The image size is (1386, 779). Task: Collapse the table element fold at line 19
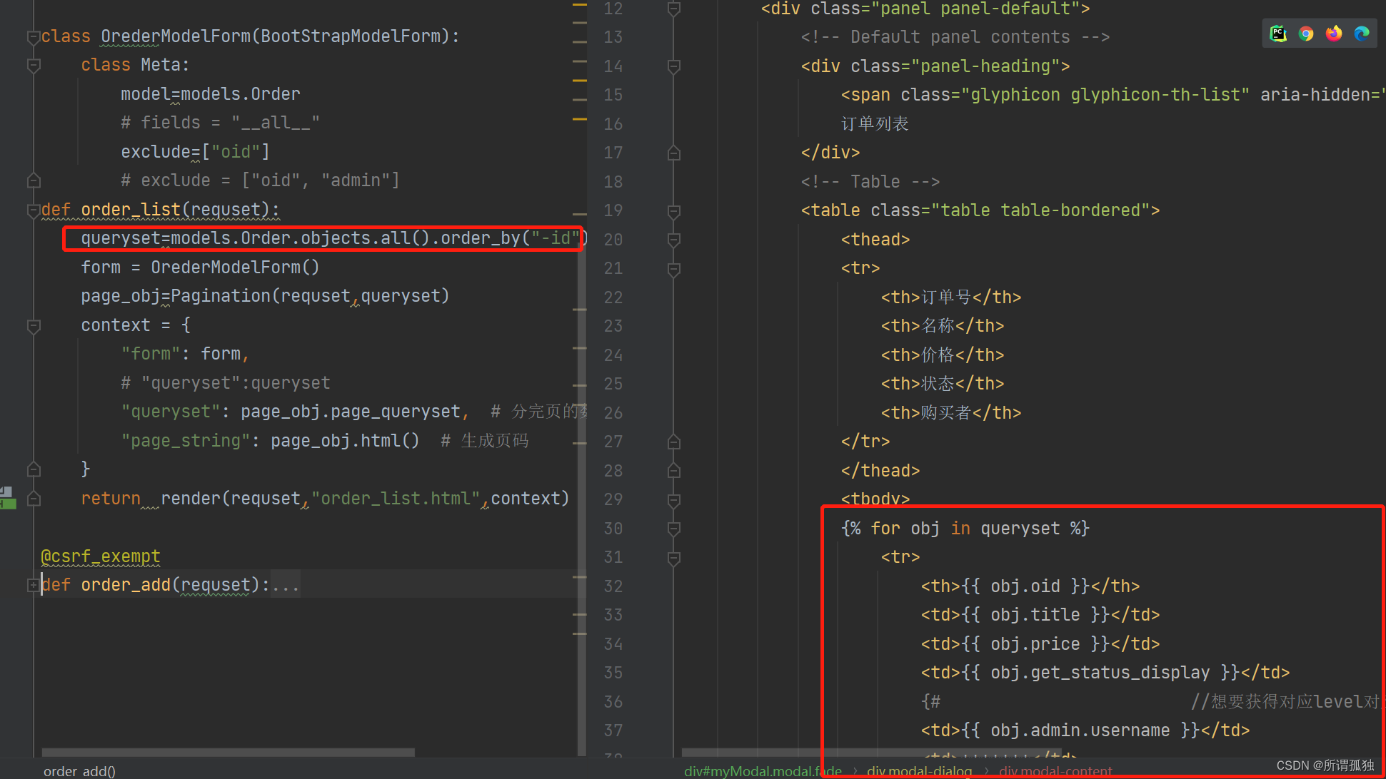pyautogui.click(x=673, y=211)
